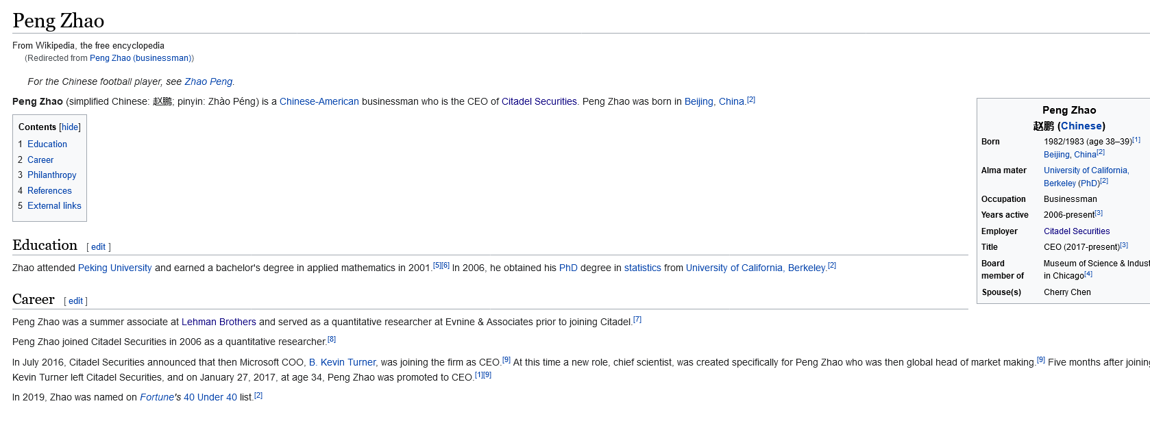Click reference [2] after 'Beijing, China.' in intro
Viewport: 1150px width, 421px height.
pyautogui.click(x=751, y=99)
